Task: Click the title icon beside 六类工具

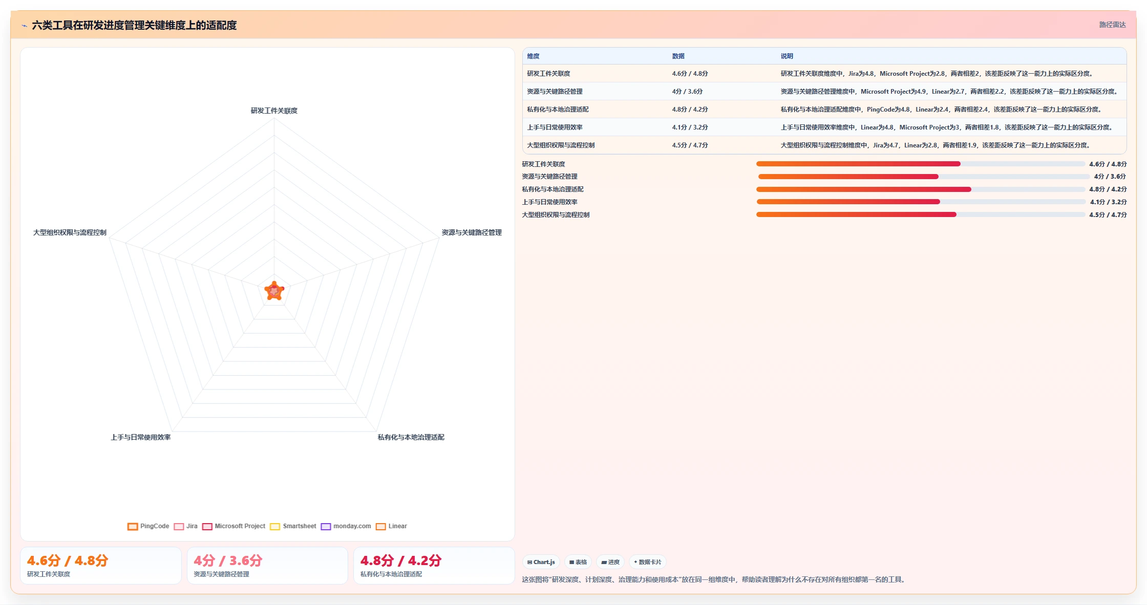Action: pyautogui.click(x=24, y=26)
